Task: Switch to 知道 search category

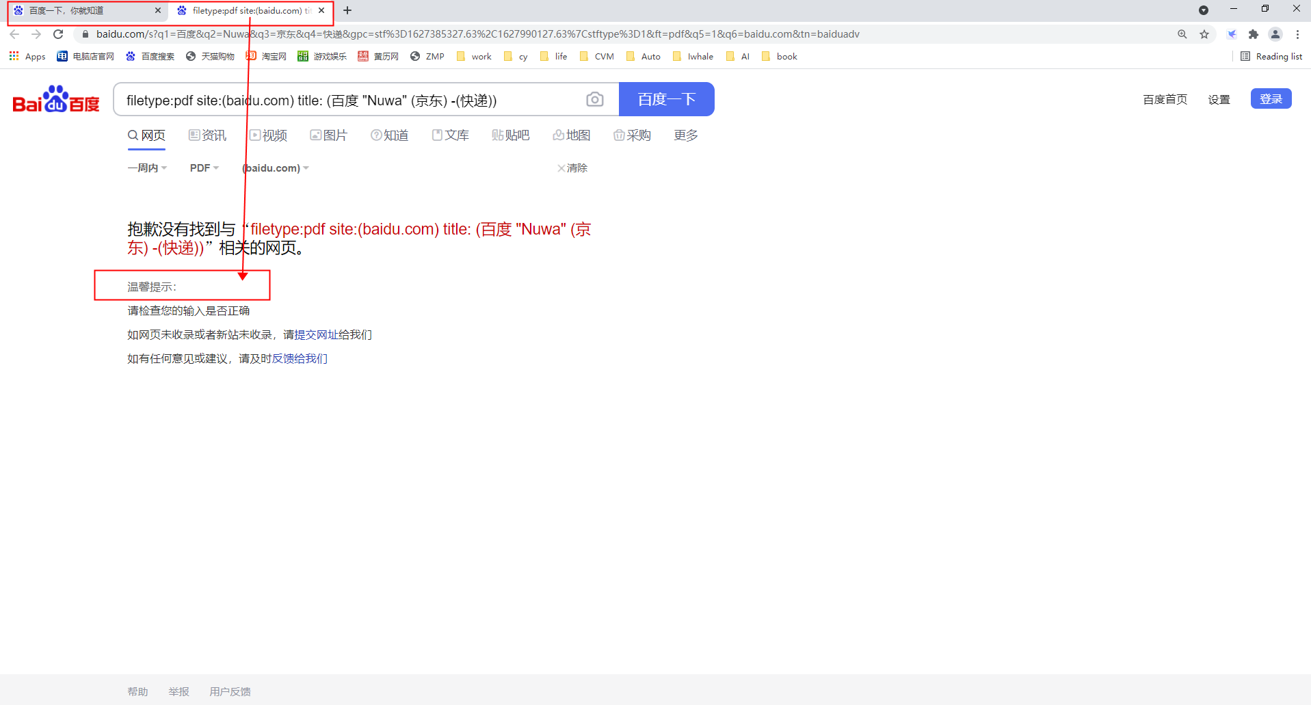Action: pos(390,135)
